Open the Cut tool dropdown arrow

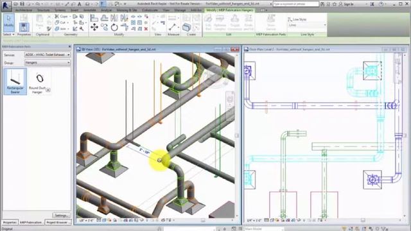coord(67,22)
